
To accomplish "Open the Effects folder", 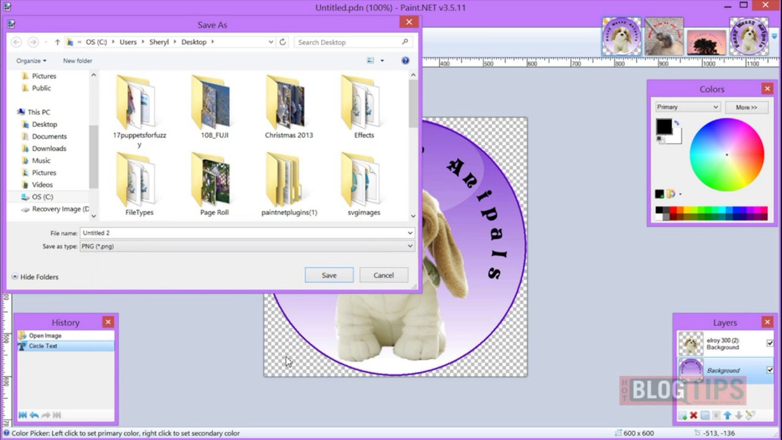I will coord(364,108).
